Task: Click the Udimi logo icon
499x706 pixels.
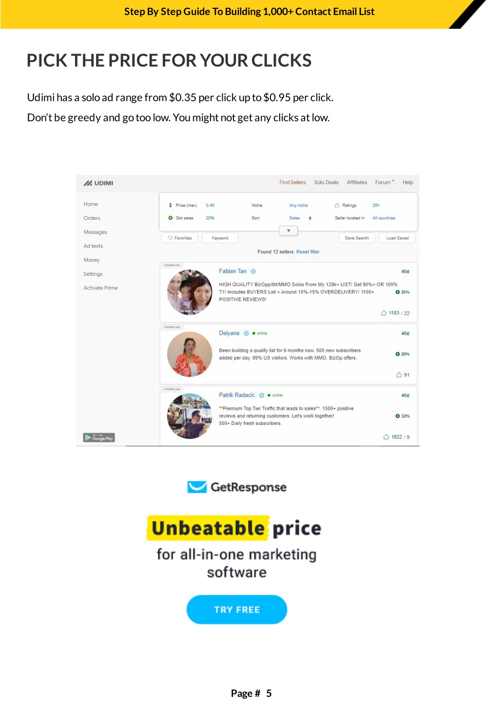Action: [88, 183]
